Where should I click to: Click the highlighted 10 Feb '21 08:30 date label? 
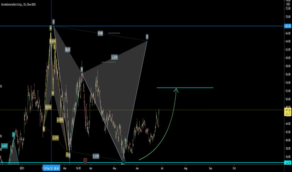pyautogui.click(x=51, y=168)
